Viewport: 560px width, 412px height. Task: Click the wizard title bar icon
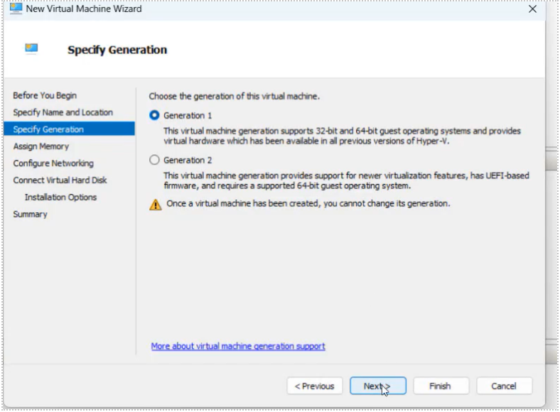[x=16, y=9]
